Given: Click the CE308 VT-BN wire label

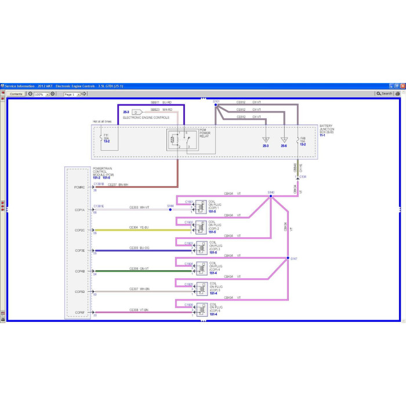Looking at the screenshot, I should 139,310.
